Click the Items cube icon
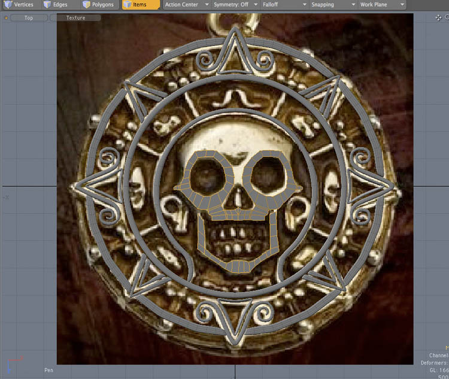Screen dimensions: 449x379 tap(128, 4)
